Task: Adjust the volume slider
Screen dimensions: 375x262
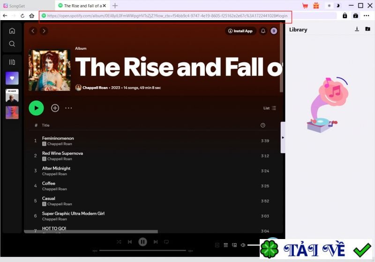Action: click(x=254, y=245)
